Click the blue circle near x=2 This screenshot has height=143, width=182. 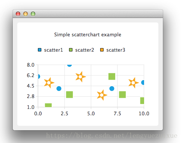coord(59,89)
